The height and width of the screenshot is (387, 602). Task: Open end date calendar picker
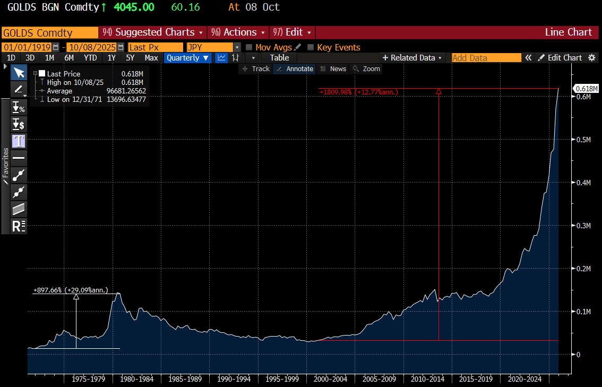121,47
